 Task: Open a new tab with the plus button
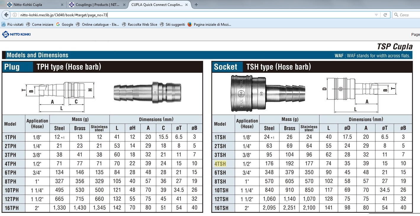coord(196,4)
